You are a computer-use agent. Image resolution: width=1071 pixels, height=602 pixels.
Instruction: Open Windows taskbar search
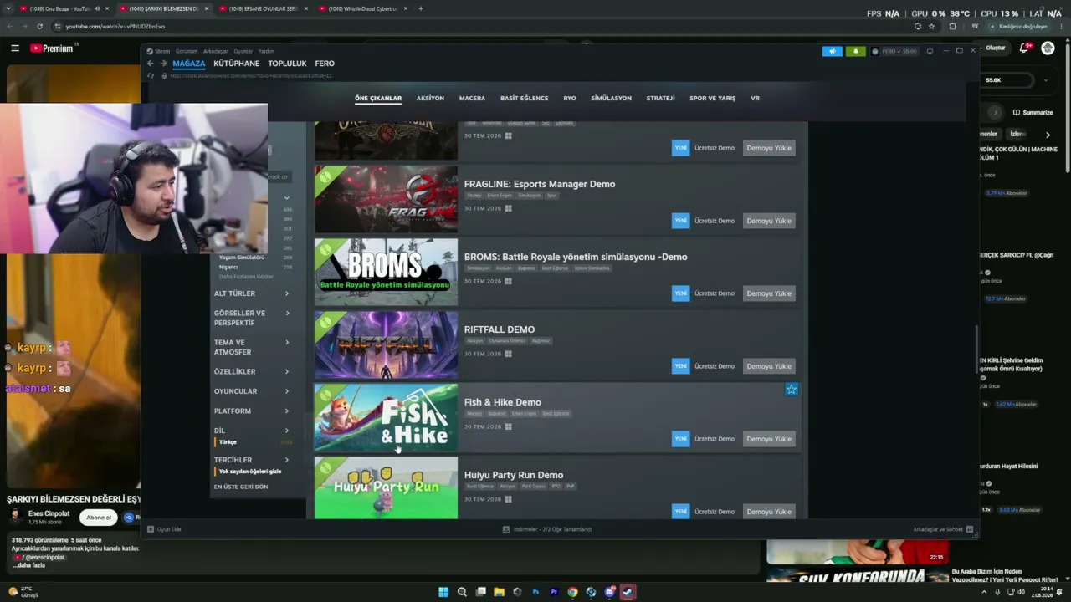pos(462,592)
